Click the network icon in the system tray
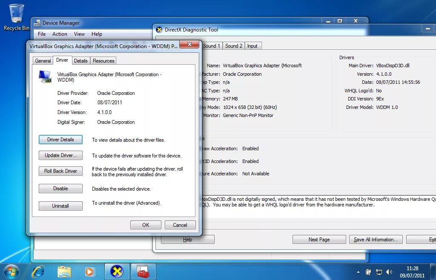The height and width of the screenshot is (280, 436). click(x=379, y=271)
